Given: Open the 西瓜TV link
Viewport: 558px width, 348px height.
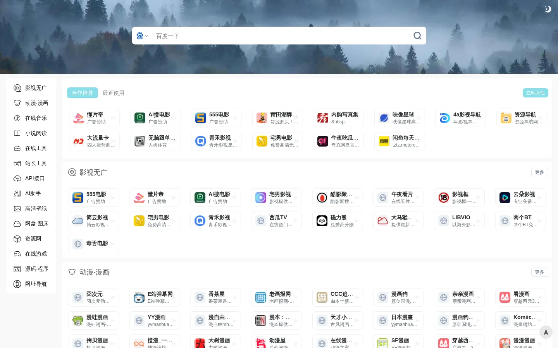Looking at the screenshot, I should [277, 221].
